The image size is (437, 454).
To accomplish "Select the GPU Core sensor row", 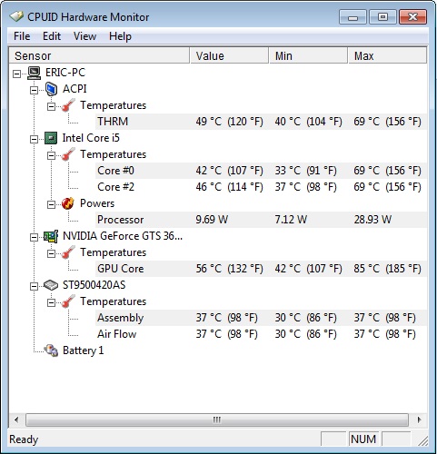I will (x=261, y=269).
